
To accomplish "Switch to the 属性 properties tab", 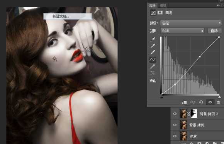I will click(x=152, y=5).
